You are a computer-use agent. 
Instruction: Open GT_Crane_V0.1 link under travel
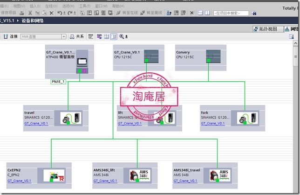(36, 123)
